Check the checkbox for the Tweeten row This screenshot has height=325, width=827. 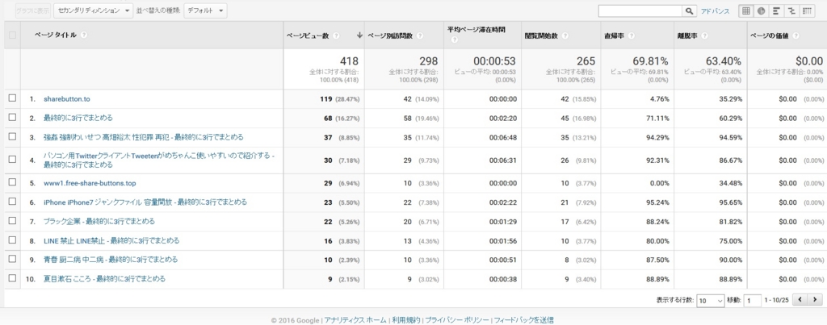tap(12, 160)
